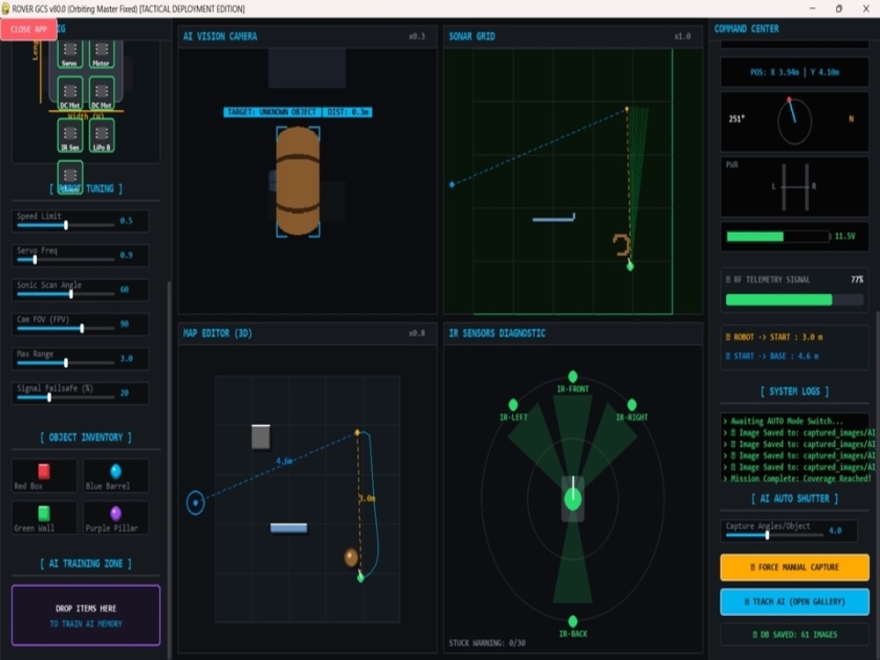
Task: Click the AI VISION CAMERA panel title
Action: coord(220,36)
